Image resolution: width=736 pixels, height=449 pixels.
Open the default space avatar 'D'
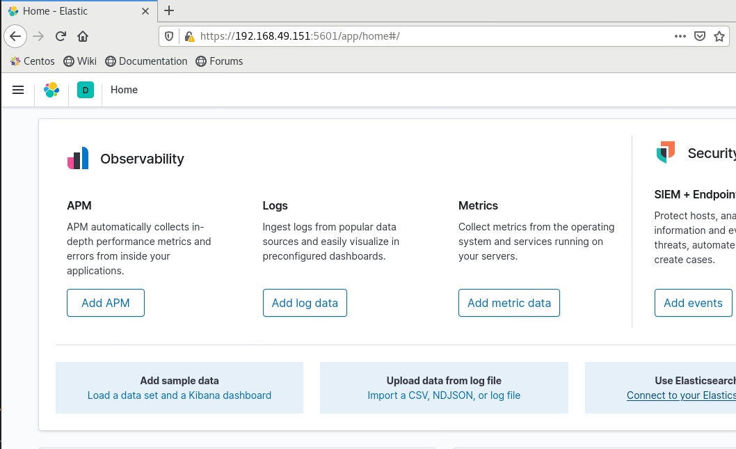85,90
